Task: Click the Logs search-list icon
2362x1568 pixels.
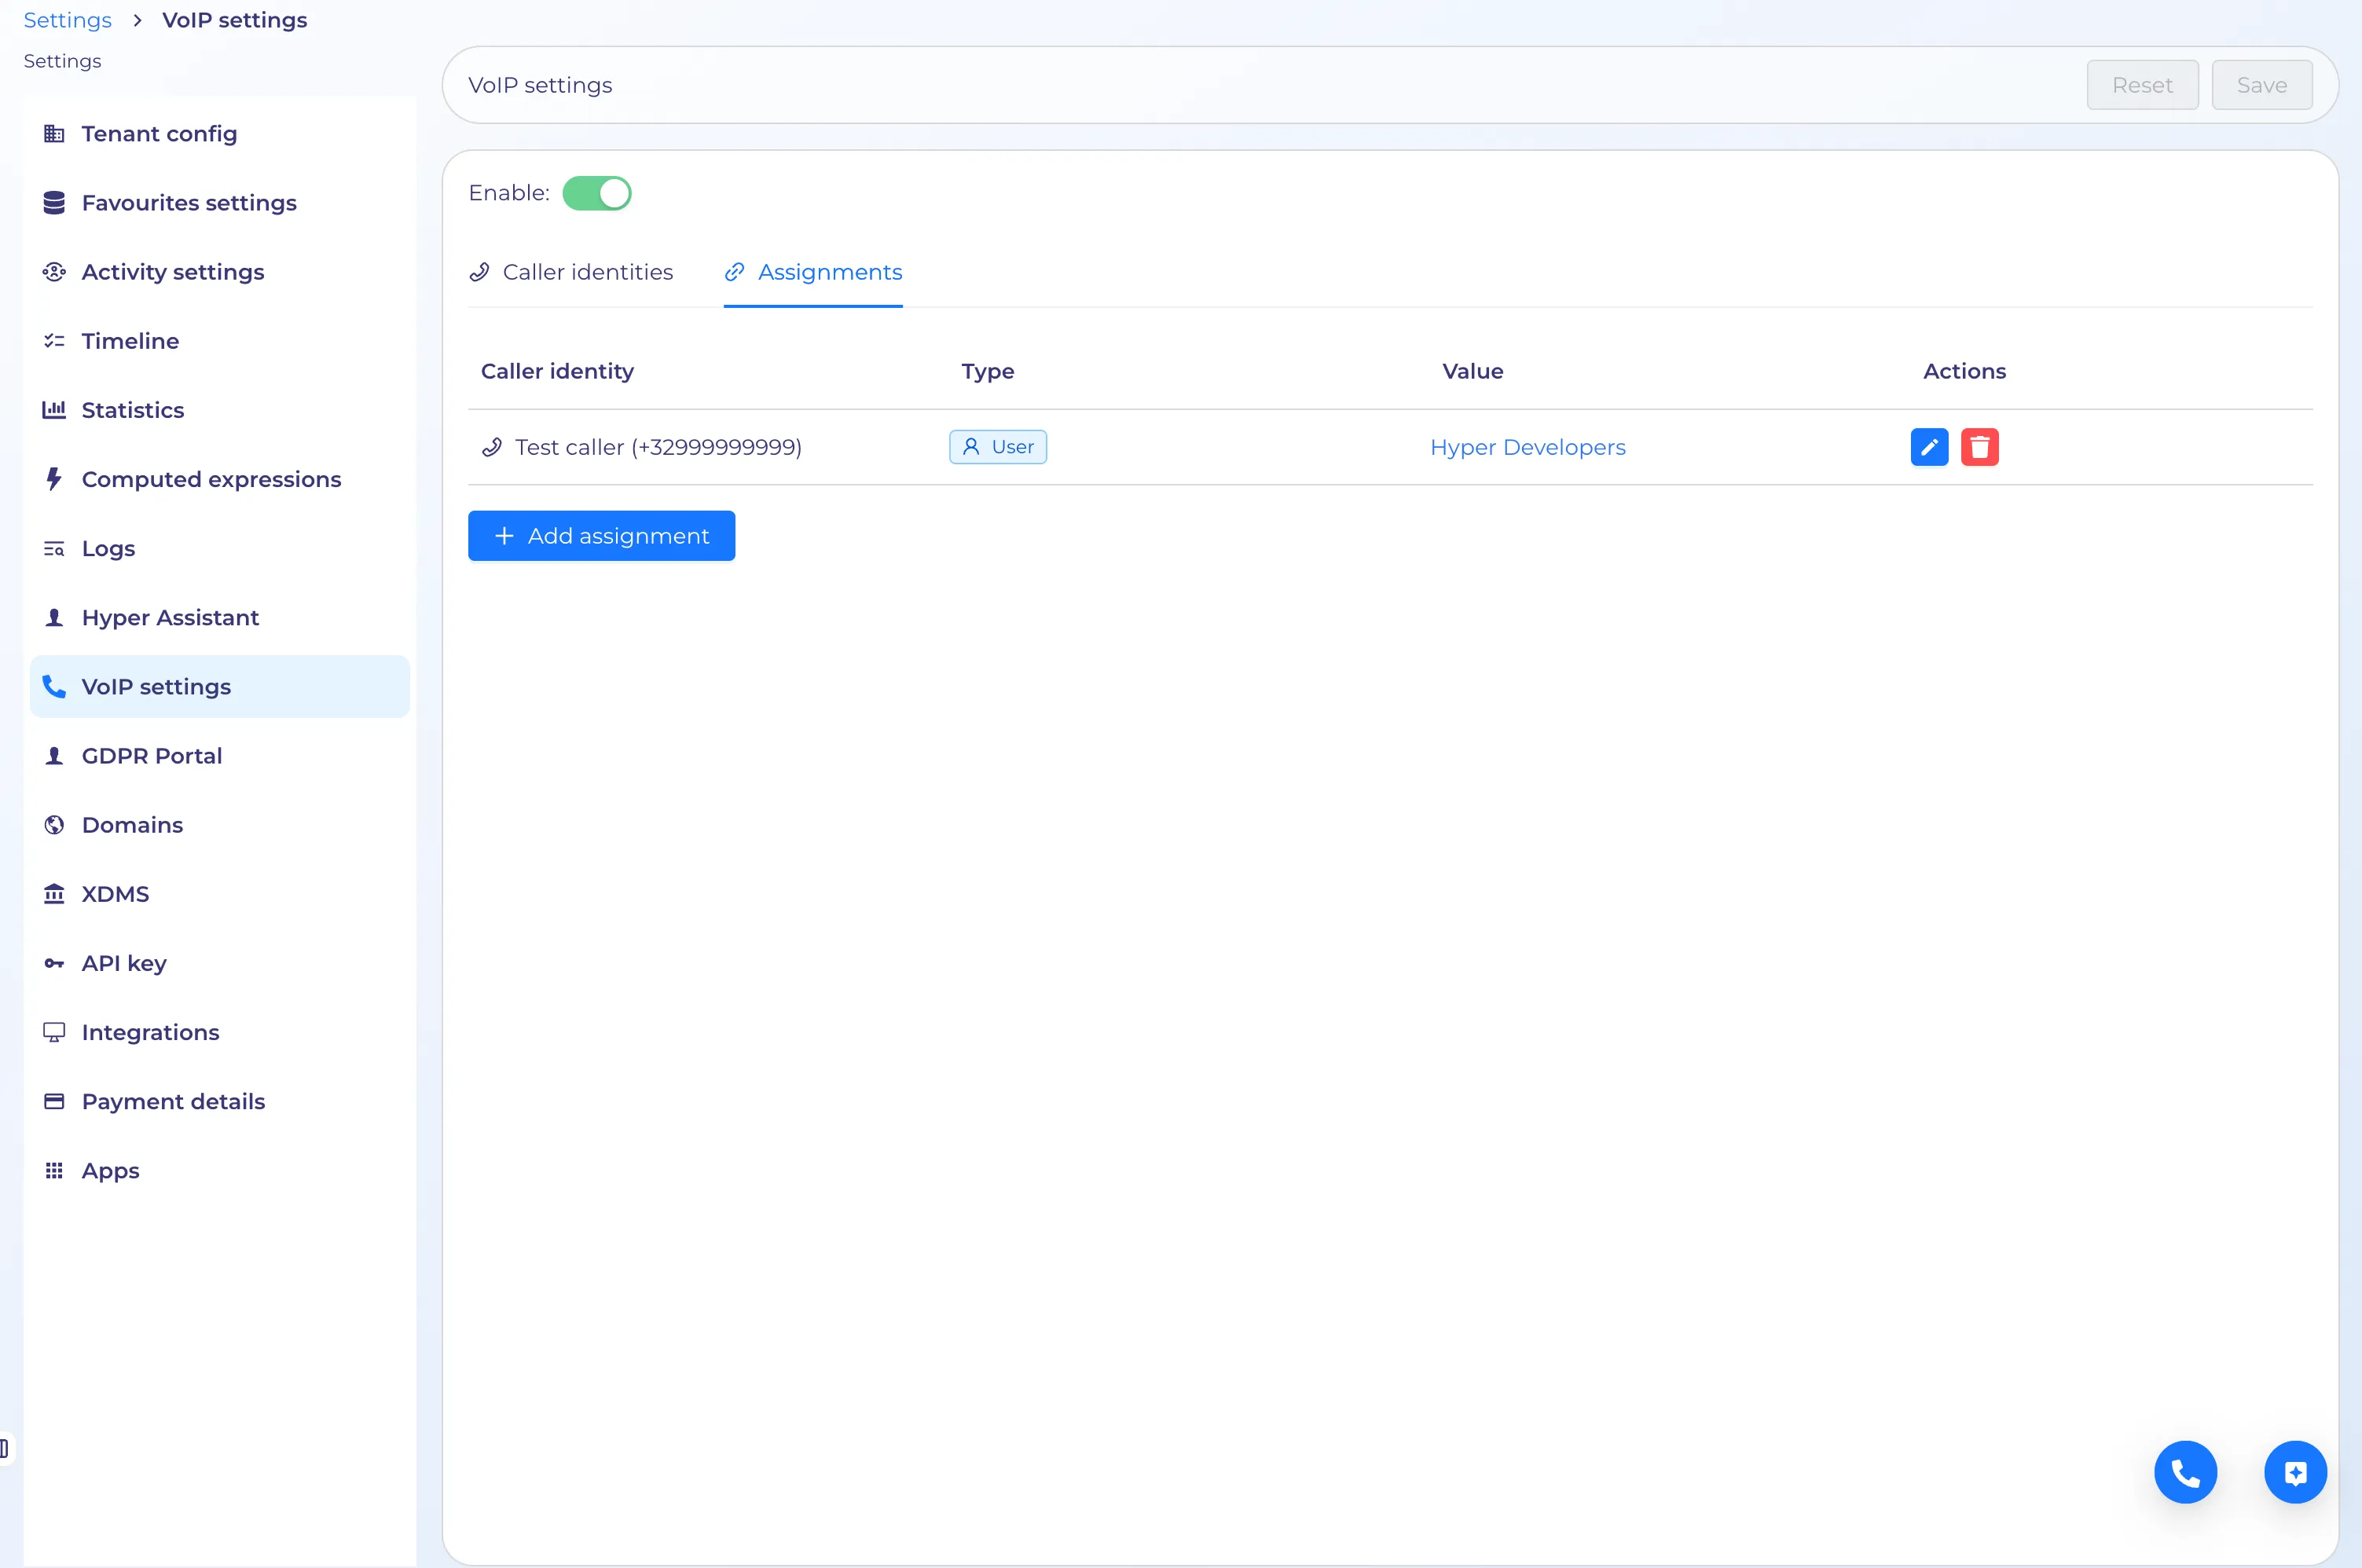Action: coord(54,548)
